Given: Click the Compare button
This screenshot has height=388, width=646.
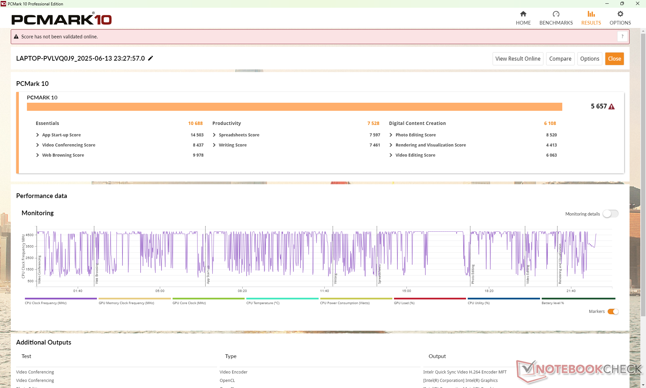Looking at the screenshot, I should 560,59.
